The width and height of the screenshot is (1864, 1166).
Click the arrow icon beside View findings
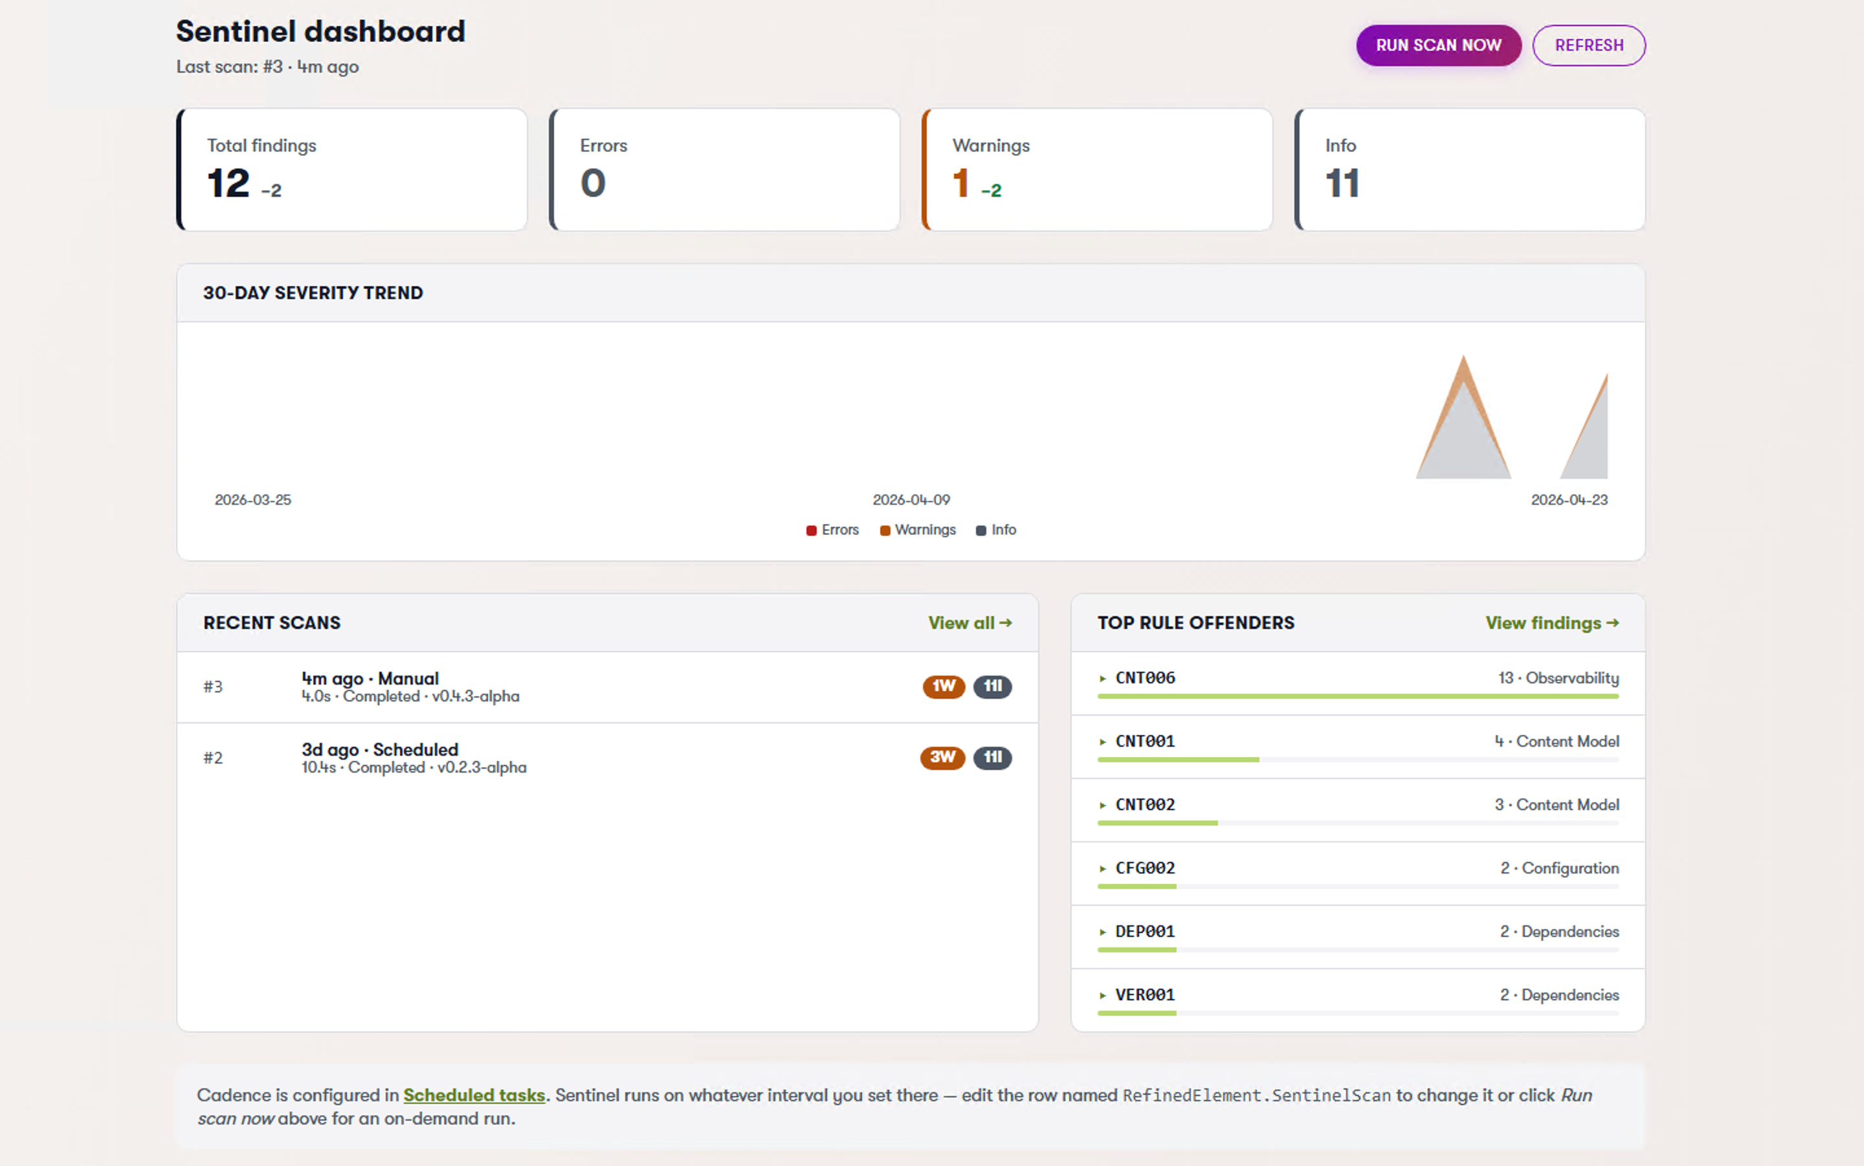1614,622
